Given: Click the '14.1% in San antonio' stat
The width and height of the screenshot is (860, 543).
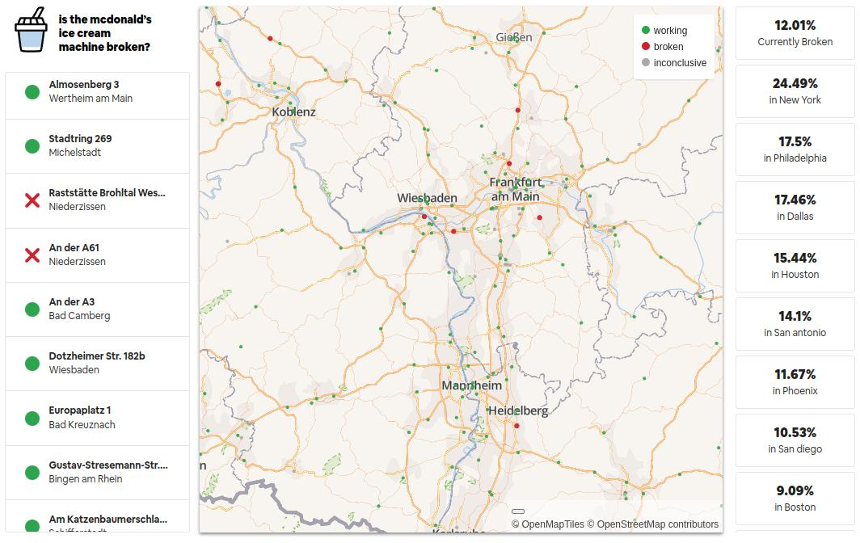Looking at the screenshot, I should pyautogui.click(x=795, y=323).
